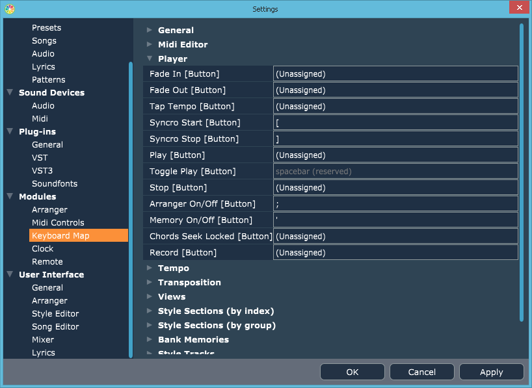Click the OK button
Screen dimensions: 532x388
point(352,372)
